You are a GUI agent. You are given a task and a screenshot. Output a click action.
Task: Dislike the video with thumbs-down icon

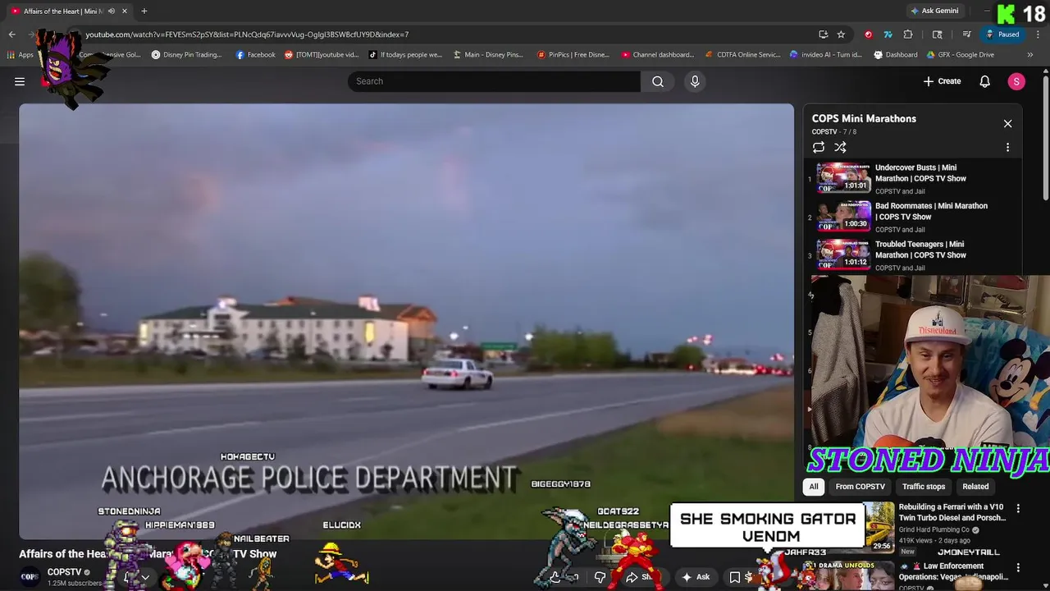click(x=600, y=577)
